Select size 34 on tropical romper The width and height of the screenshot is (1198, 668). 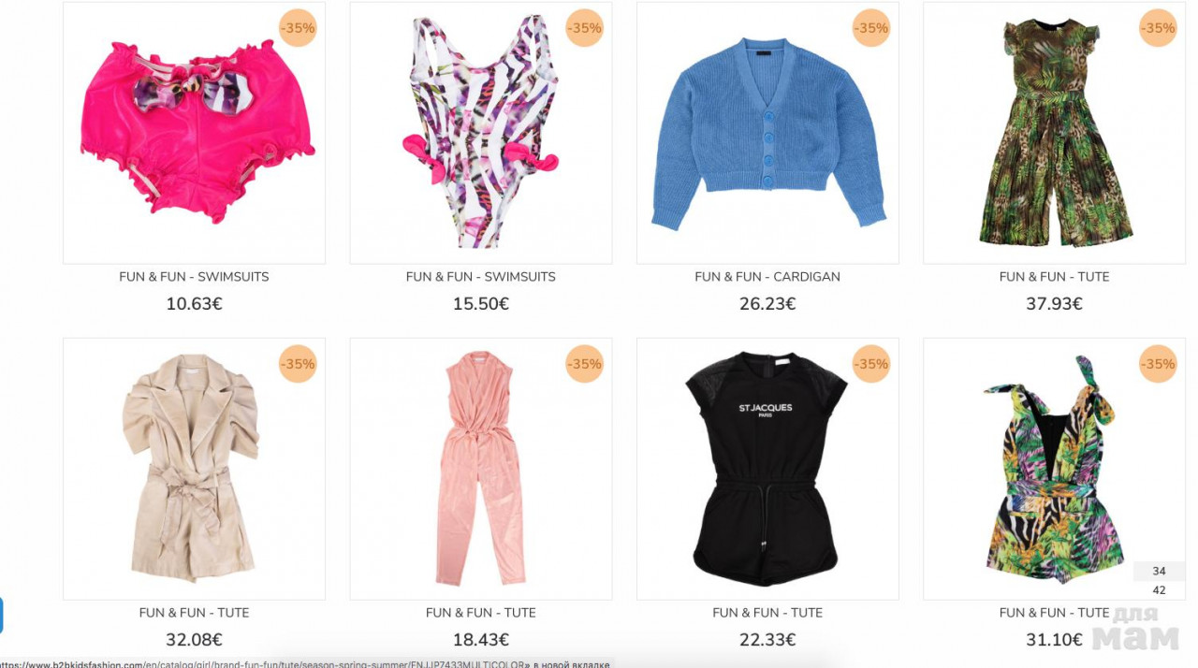1159,571
